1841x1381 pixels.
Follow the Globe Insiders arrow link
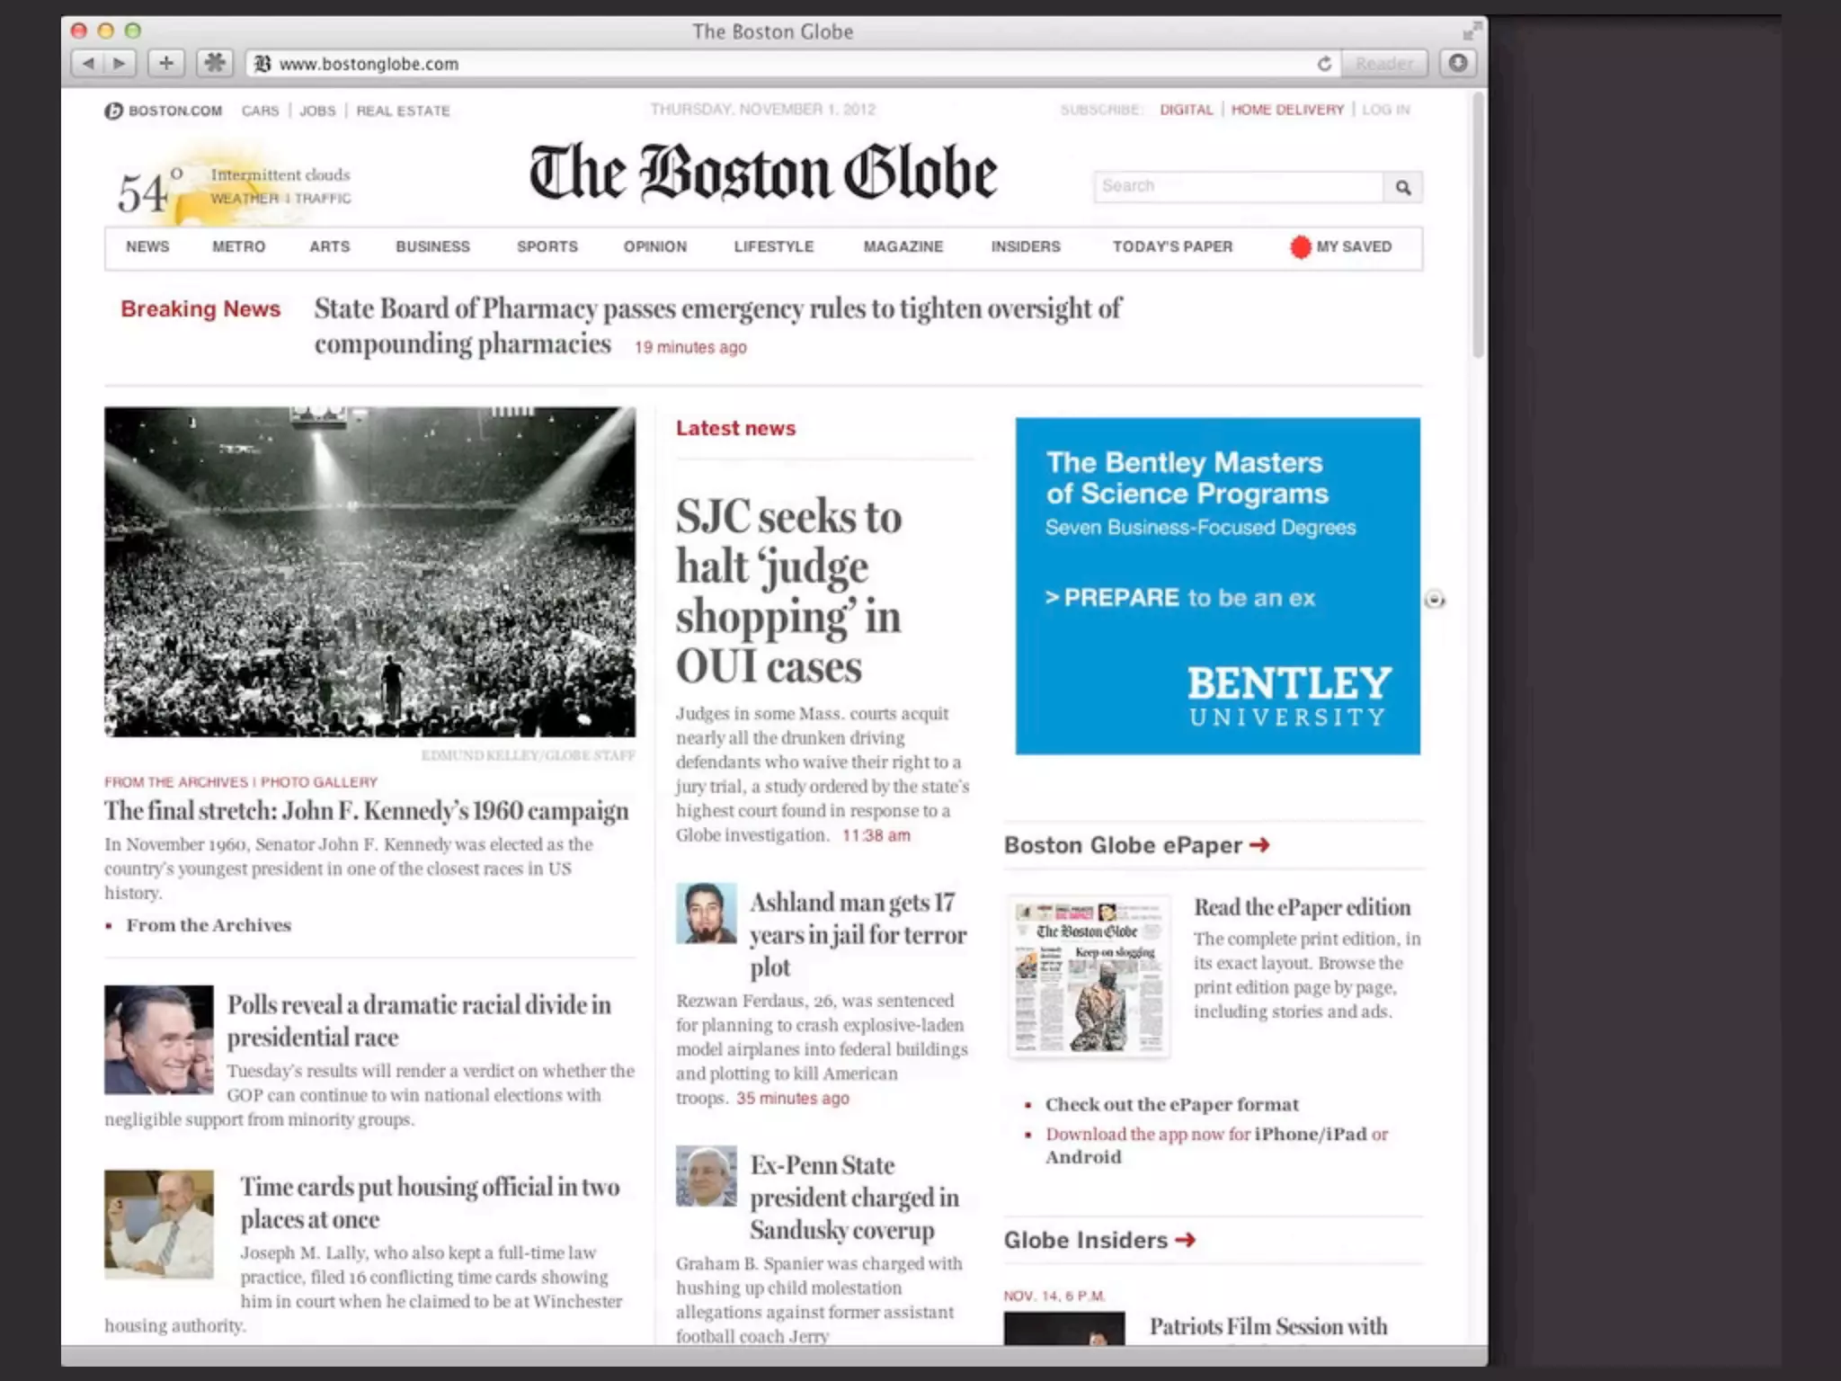(1186, 1240)
